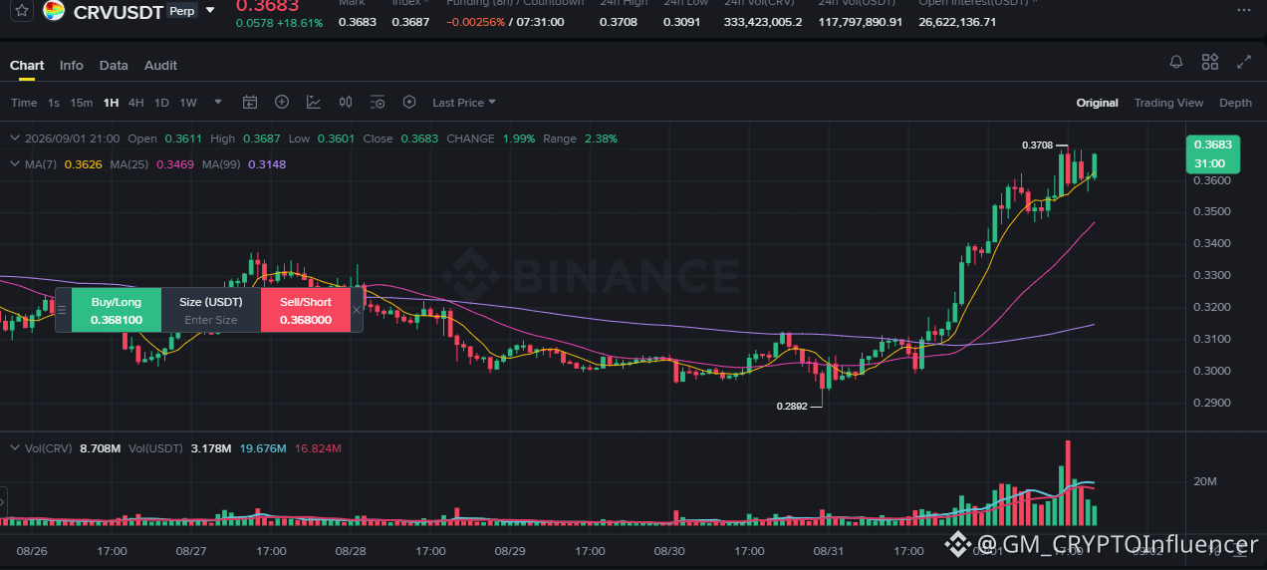Switch chart interval to 4H
Screen dimensions: 1267x570
pyautogui.click(x=136, y=103)
